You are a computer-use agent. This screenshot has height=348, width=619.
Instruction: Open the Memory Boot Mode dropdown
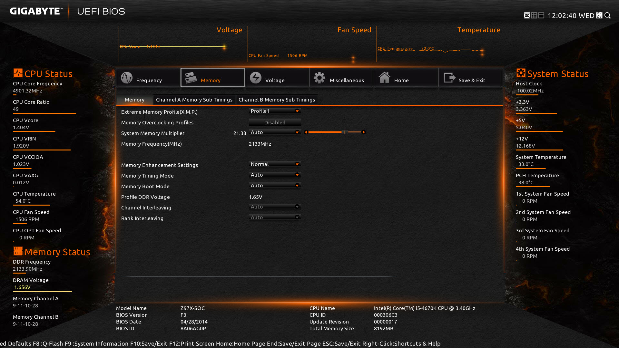(275, 185)
